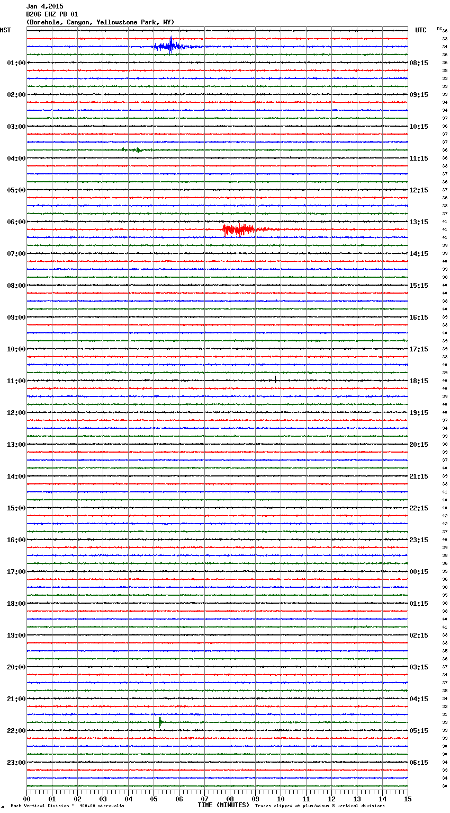Click the "22:15" UTC time label

pyautogui.click(x=419, y=508)
